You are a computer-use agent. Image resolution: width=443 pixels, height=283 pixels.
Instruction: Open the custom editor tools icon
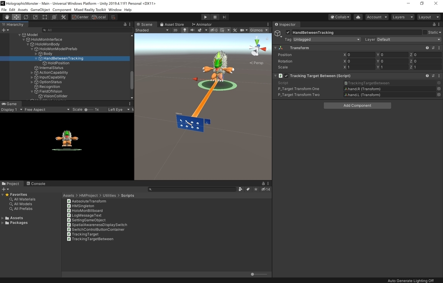[63, 17]
